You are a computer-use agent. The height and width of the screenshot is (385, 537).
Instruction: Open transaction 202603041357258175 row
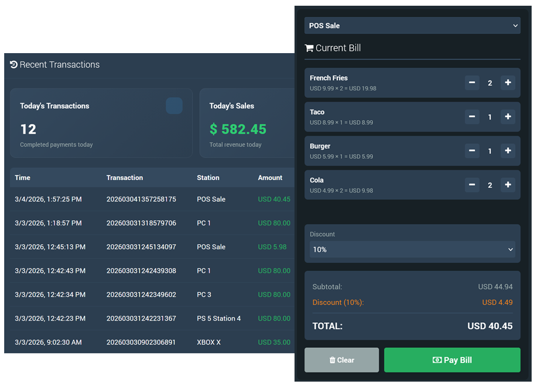click(x=141, y=199)
